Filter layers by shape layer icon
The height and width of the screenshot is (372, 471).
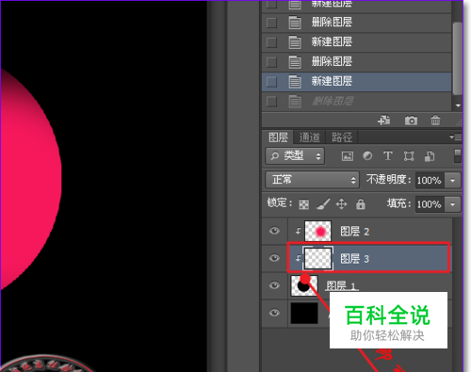409,156
